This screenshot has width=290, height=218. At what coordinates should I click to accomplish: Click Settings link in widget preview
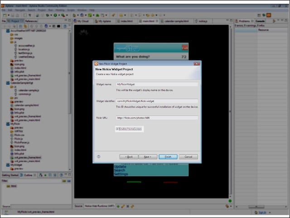pos(121,174)
